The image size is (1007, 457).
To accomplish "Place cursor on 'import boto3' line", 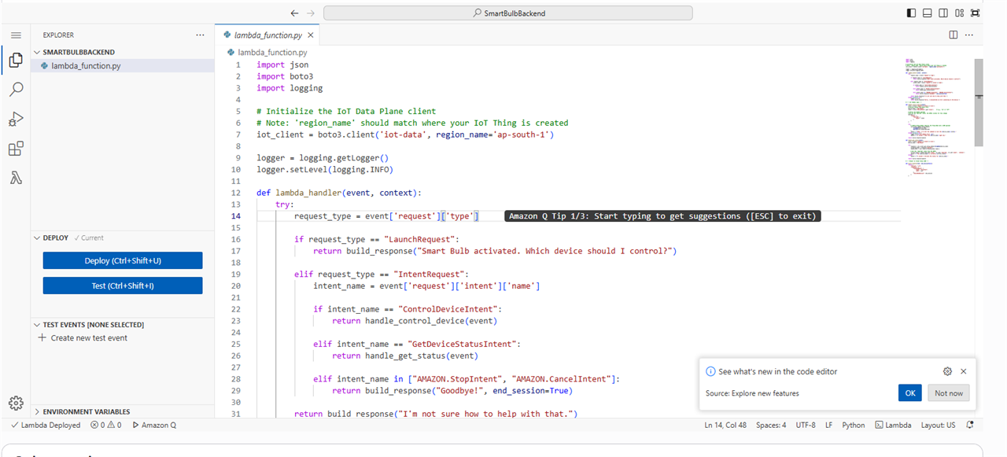I will pos(285,76).
